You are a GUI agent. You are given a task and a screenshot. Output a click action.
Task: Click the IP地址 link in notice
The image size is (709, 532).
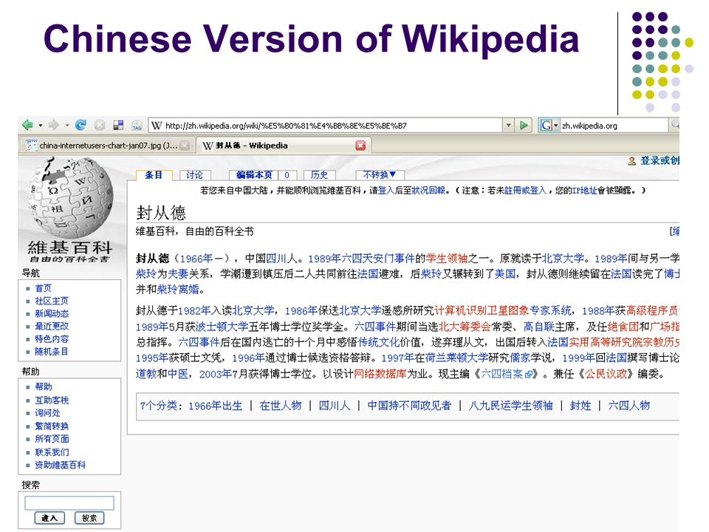(584, 191)
